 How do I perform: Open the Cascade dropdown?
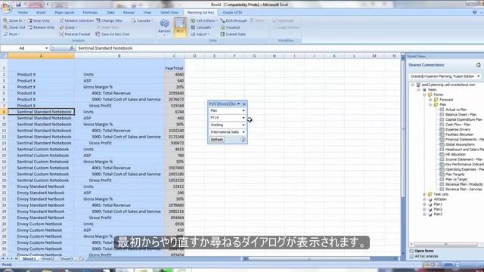[x=142, y=20]
